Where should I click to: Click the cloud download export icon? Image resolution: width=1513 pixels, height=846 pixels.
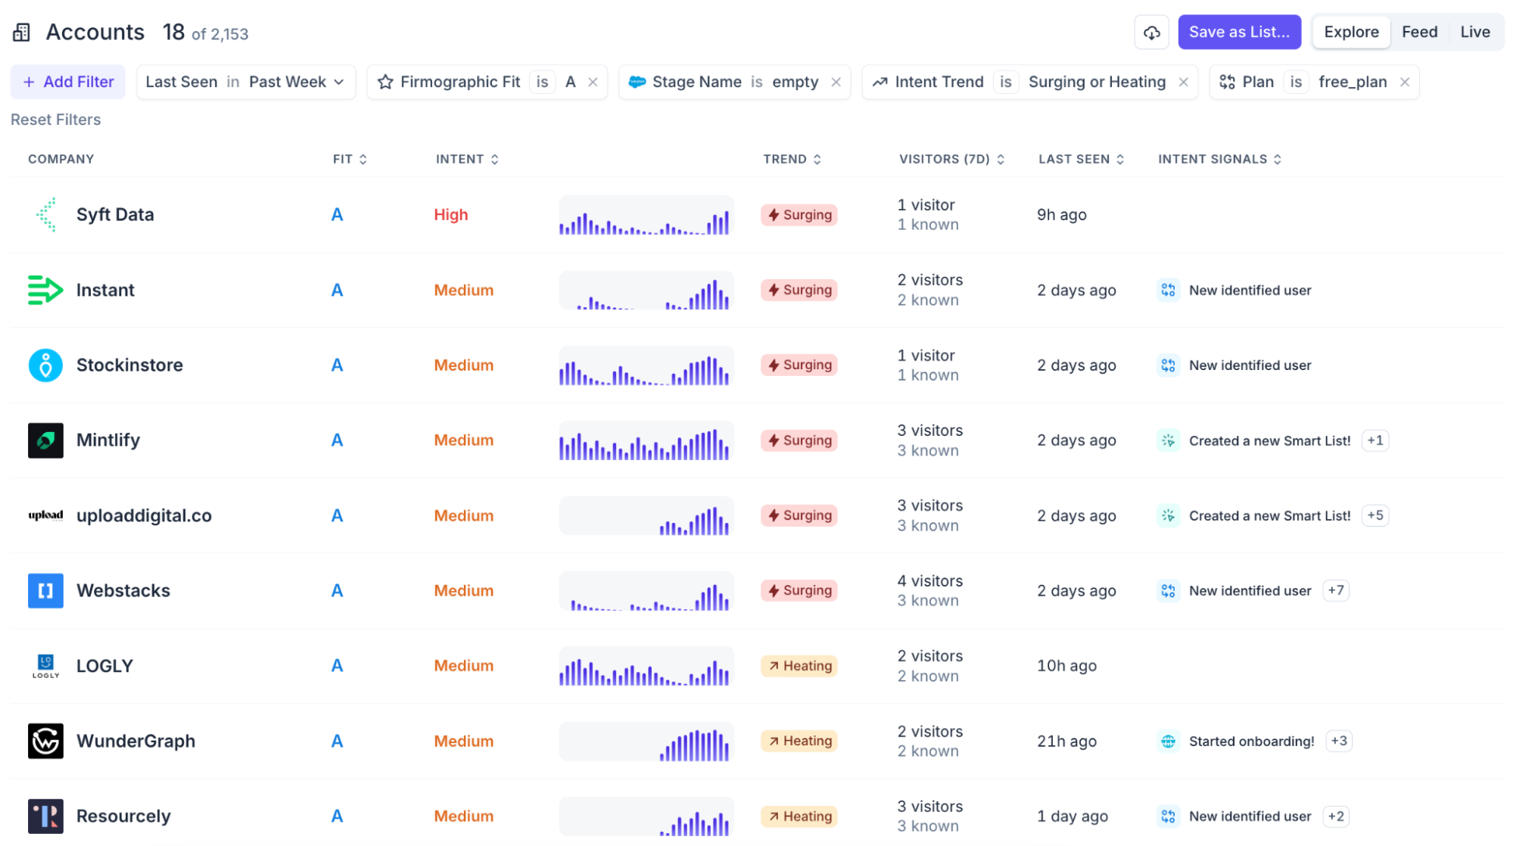pos(1151,33)
